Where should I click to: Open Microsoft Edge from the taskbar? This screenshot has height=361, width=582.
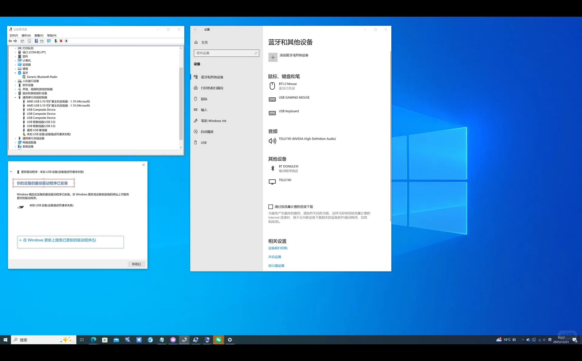point(93,340)
